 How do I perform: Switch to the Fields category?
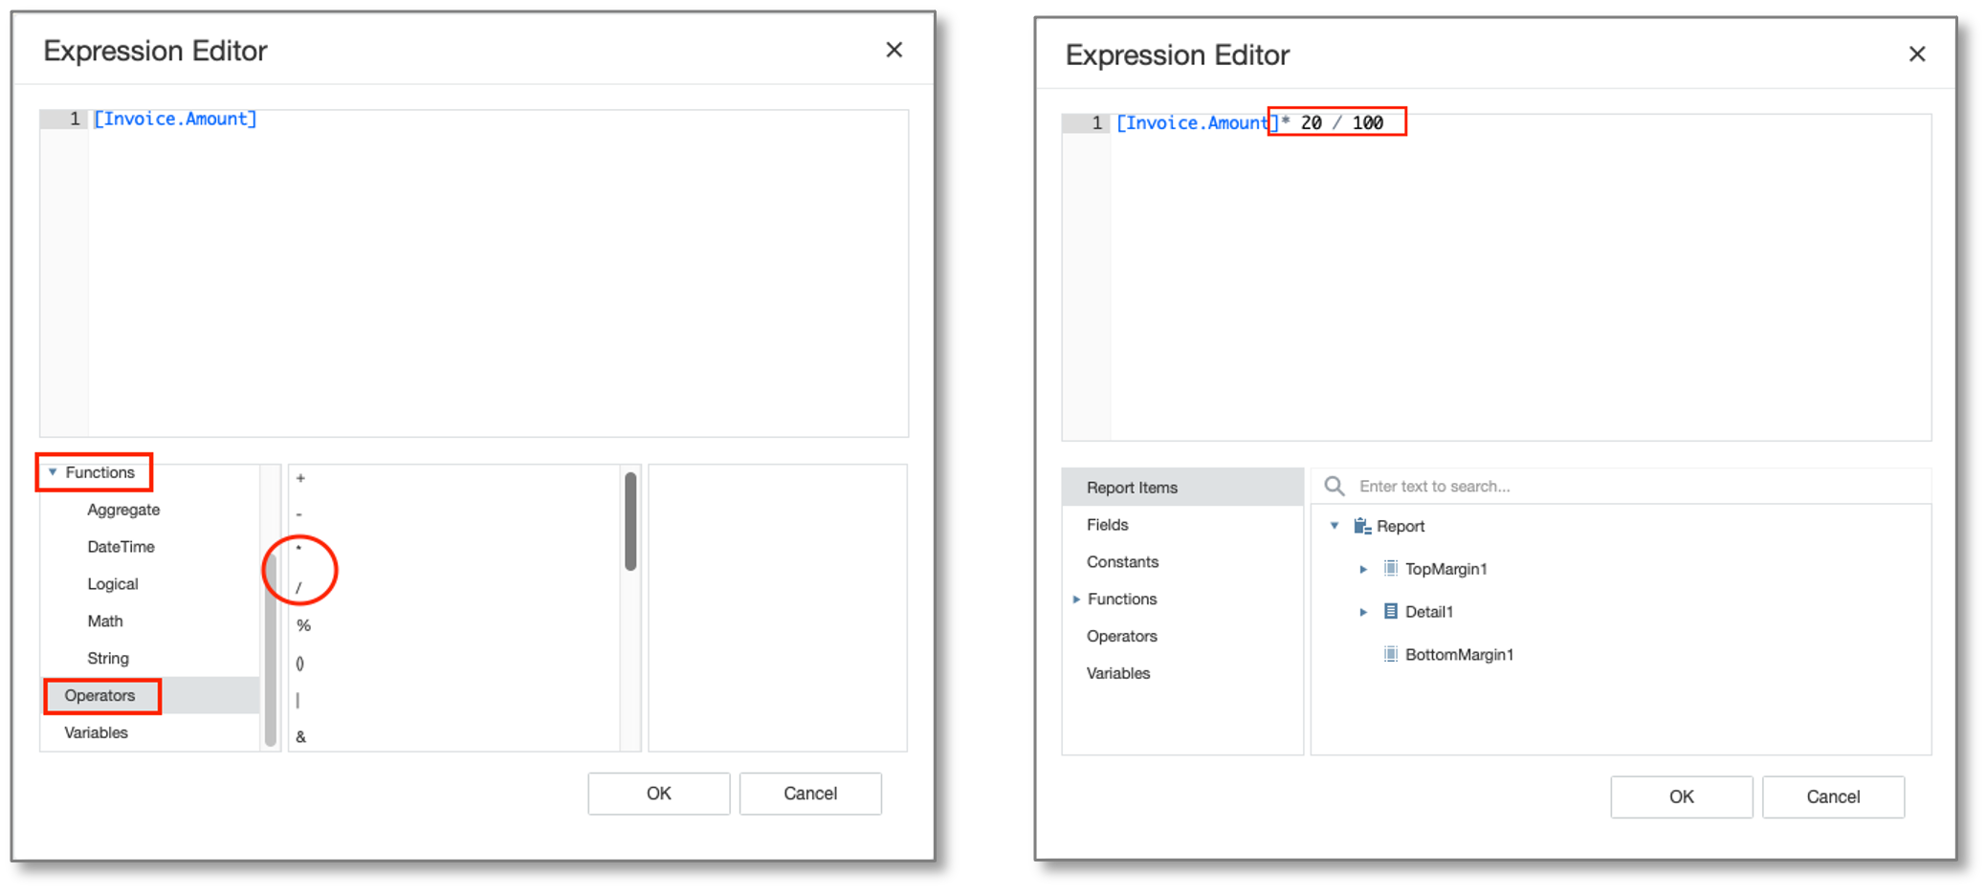[x=1107, y=524]
